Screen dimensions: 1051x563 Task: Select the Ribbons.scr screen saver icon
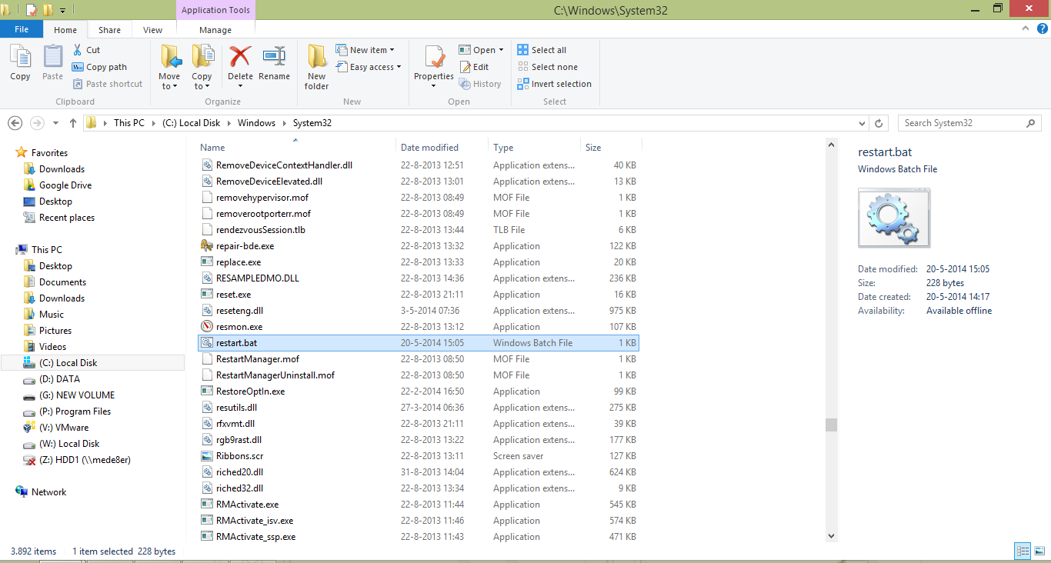(206, 456)
